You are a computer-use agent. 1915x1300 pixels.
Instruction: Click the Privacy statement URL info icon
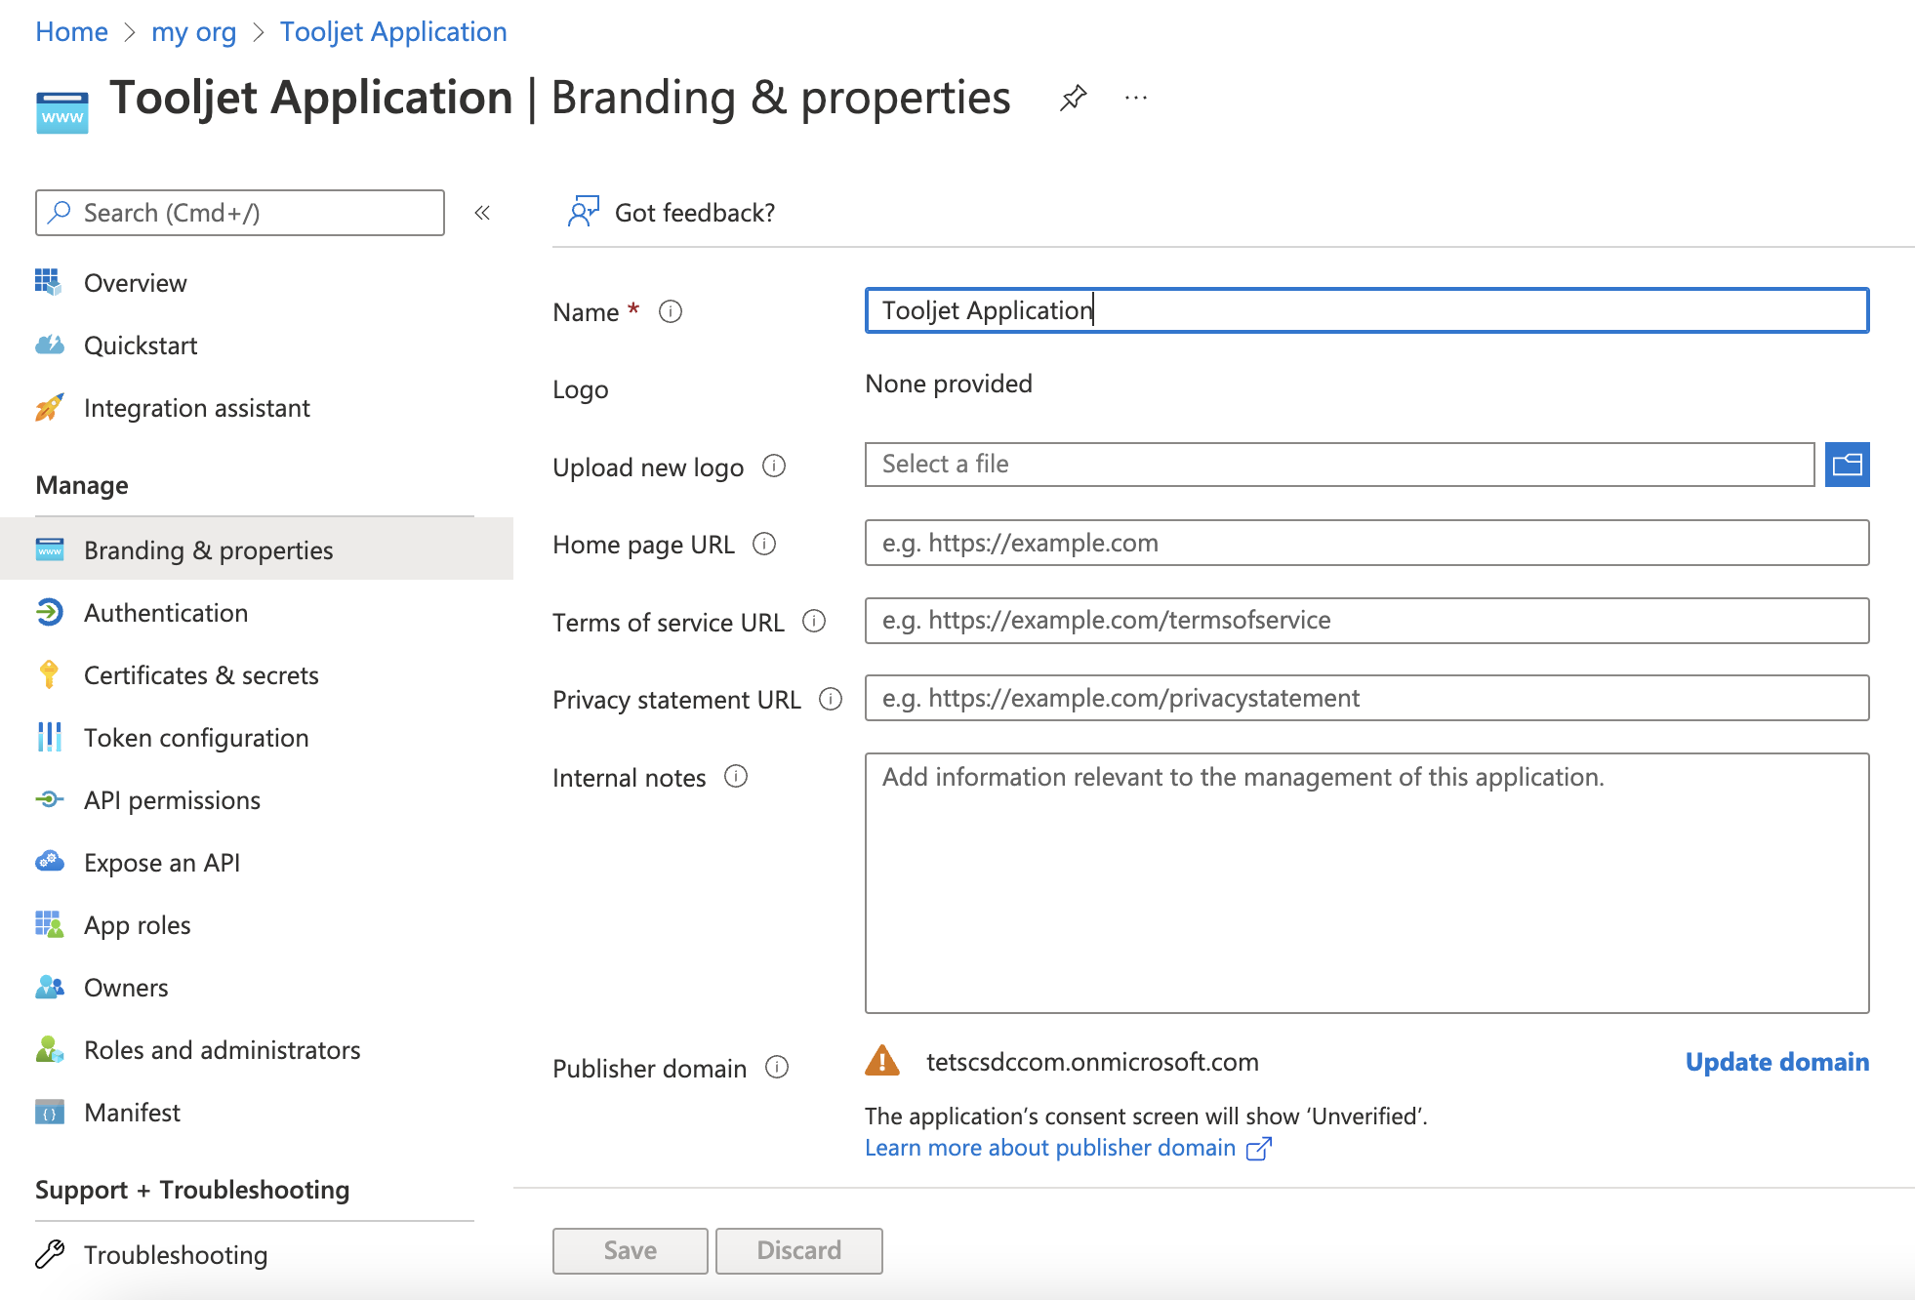[x=831, y=699]
